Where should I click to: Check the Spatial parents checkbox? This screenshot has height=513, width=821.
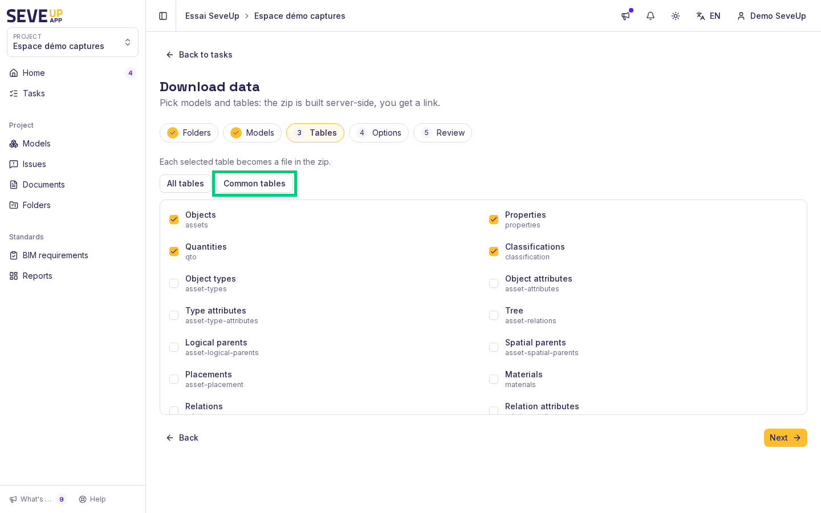click(494, 347)
